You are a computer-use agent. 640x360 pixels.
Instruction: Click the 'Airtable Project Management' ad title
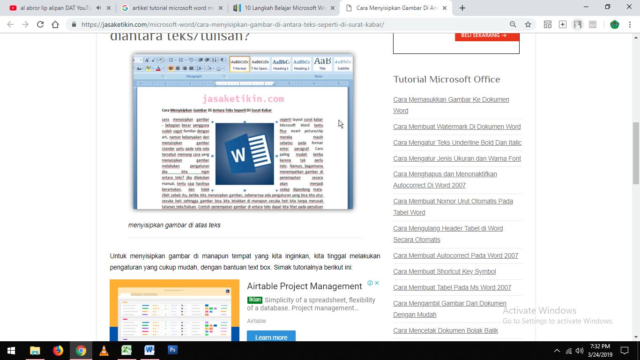click(x=305, y=286)
